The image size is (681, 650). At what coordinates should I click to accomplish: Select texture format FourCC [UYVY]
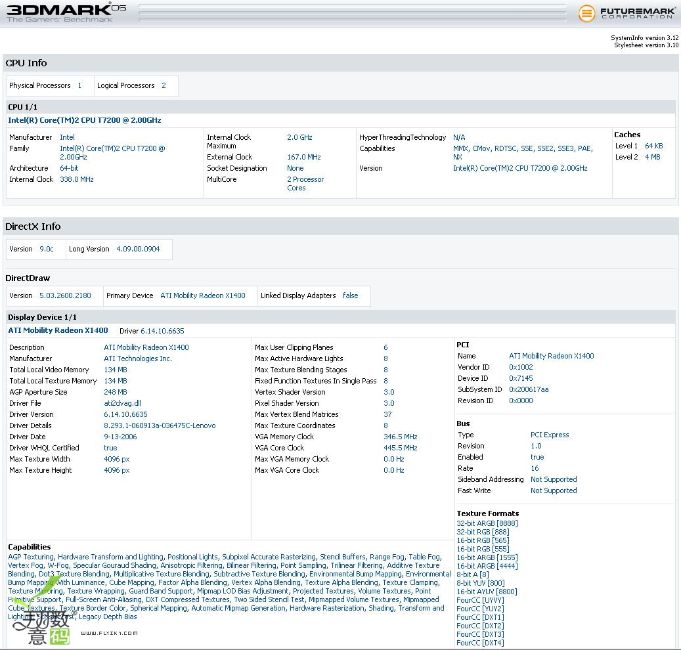click(480, 601)
